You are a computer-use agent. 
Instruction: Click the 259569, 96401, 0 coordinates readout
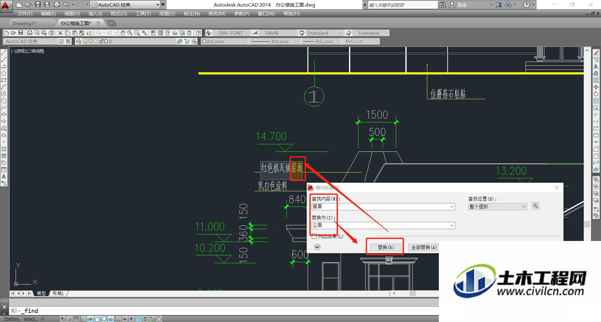click(x=24, y=319)
